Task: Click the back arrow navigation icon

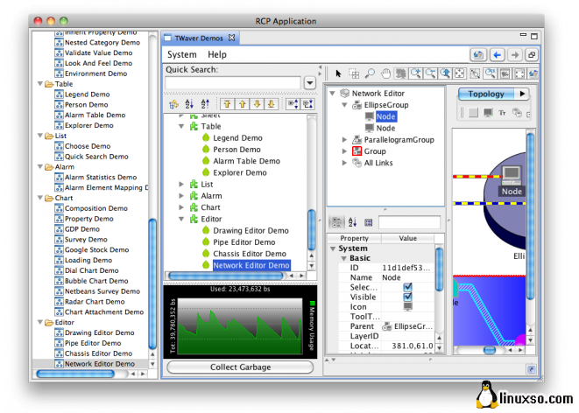Action: pyautogui.click(x=497, y=54)
